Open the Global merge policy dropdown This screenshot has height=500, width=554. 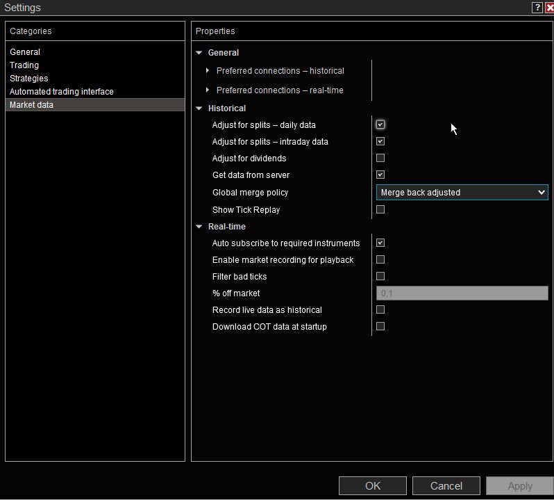462,193
